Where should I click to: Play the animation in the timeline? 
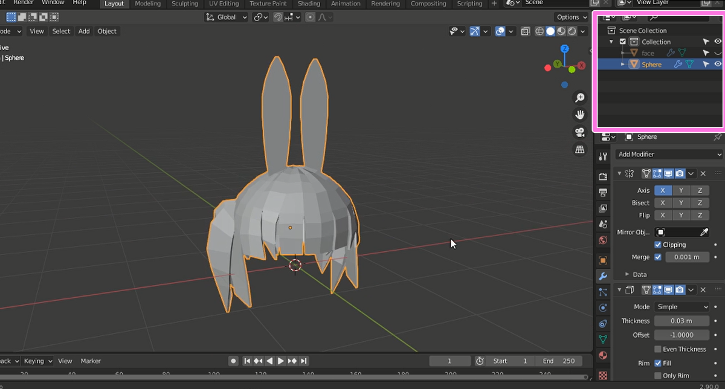[x=281, y=361]
